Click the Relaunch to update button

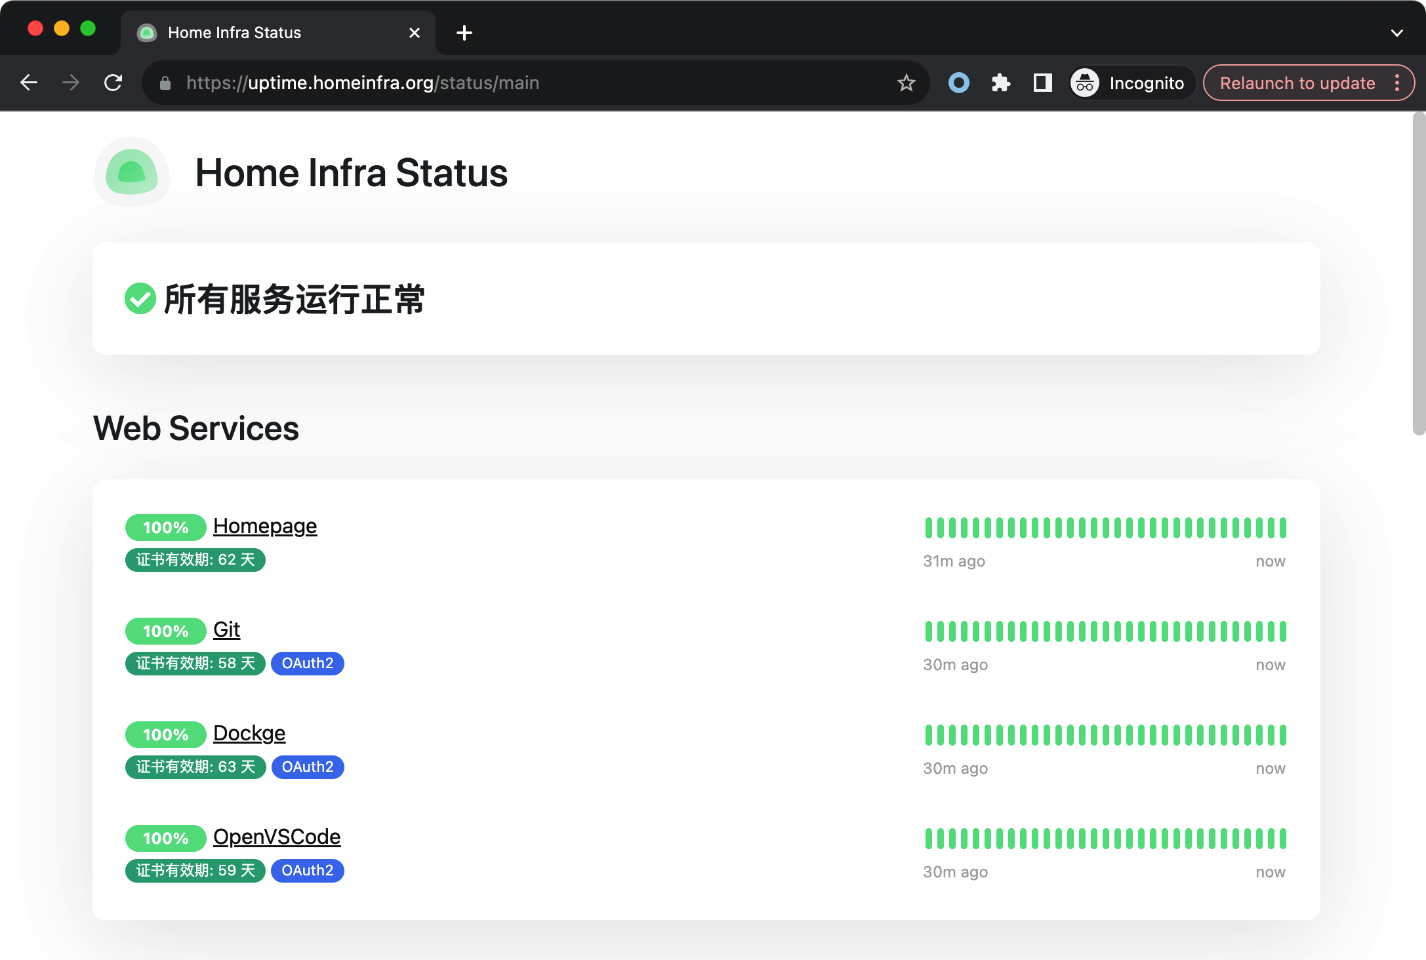[x=1297, y=83]
